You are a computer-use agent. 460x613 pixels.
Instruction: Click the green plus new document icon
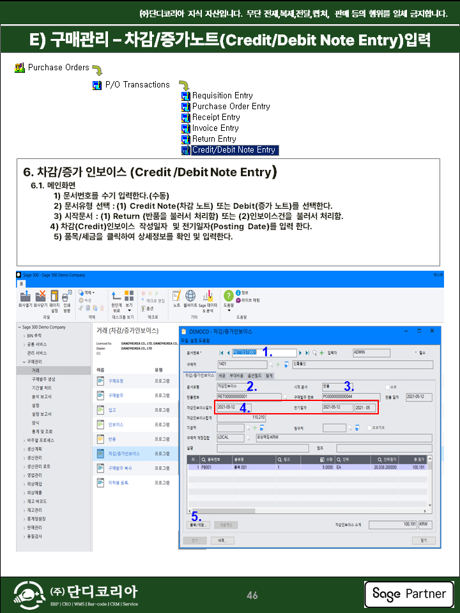click(x=321, y=352)
